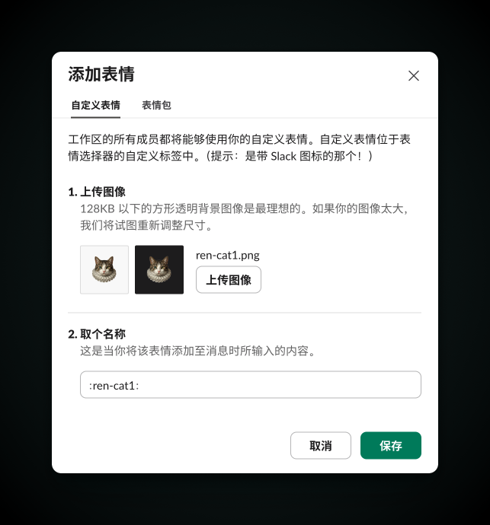Screen dimensions: 490x525
Task: Click the ruffled-collar cat on the black preview
Action: tap(159, 269)
